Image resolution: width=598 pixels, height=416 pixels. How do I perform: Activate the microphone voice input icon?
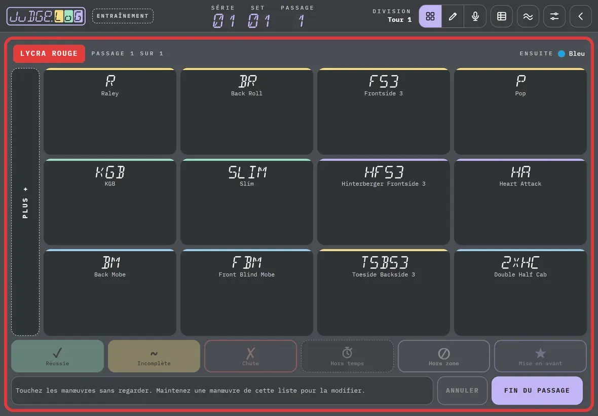(475, 16)
